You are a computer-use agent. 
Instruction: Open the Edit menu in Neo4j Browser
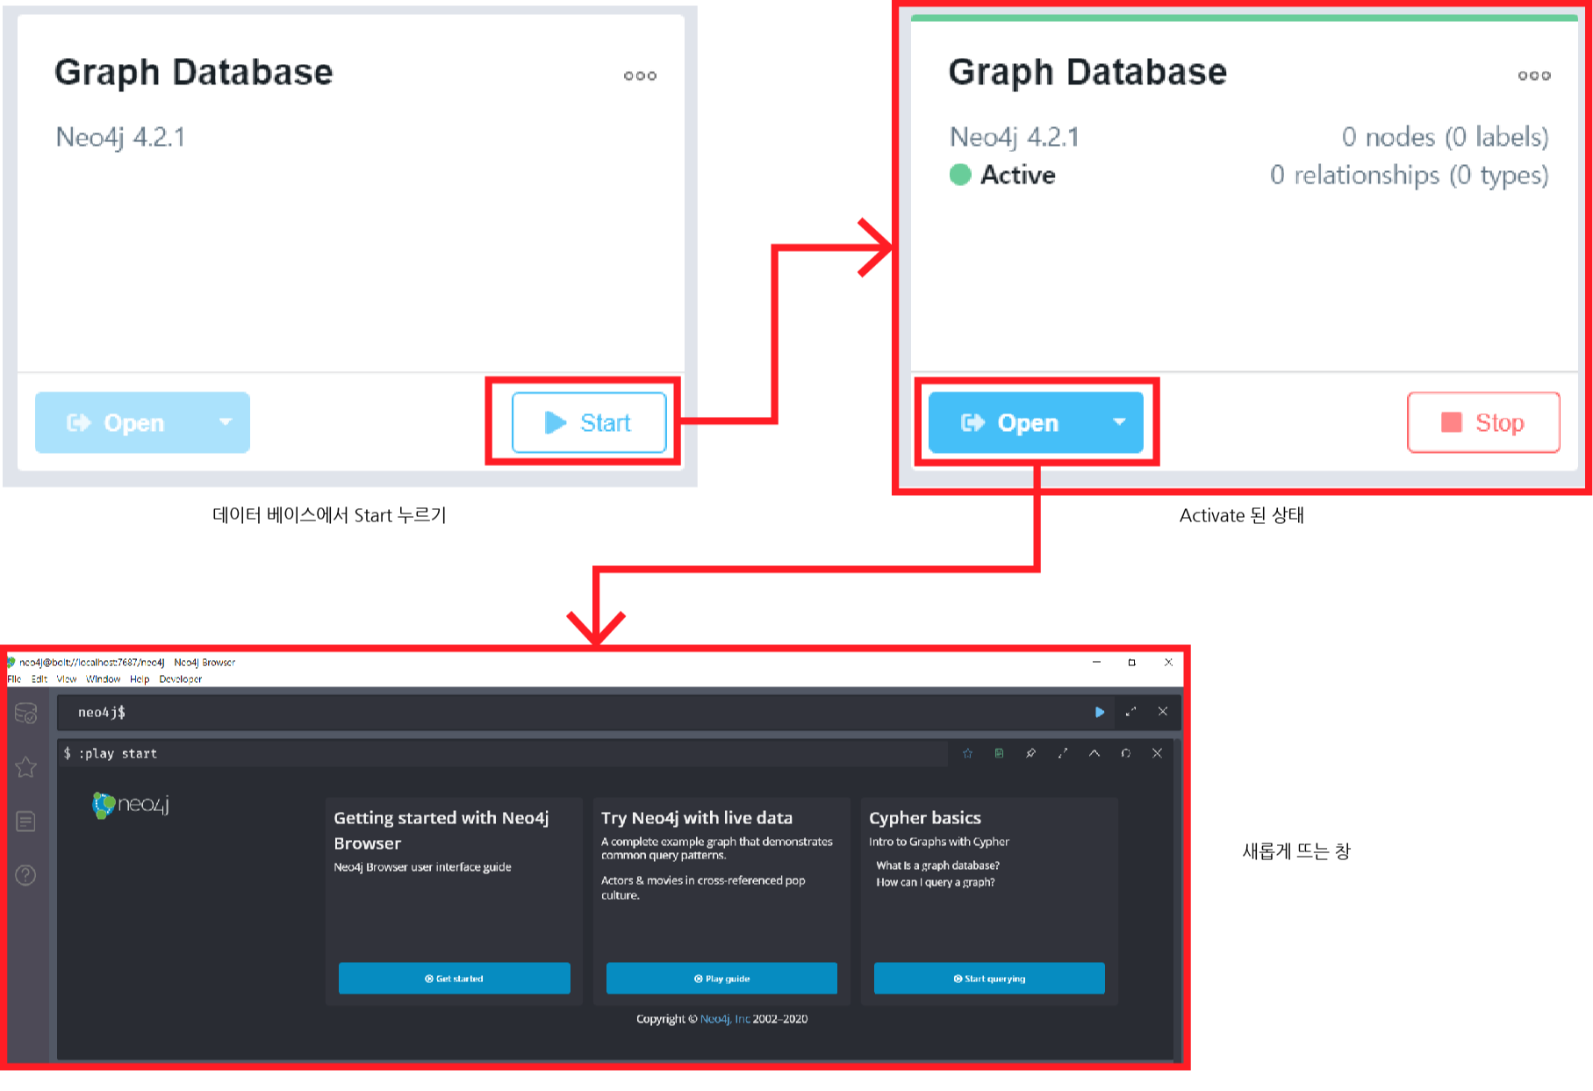39,679
